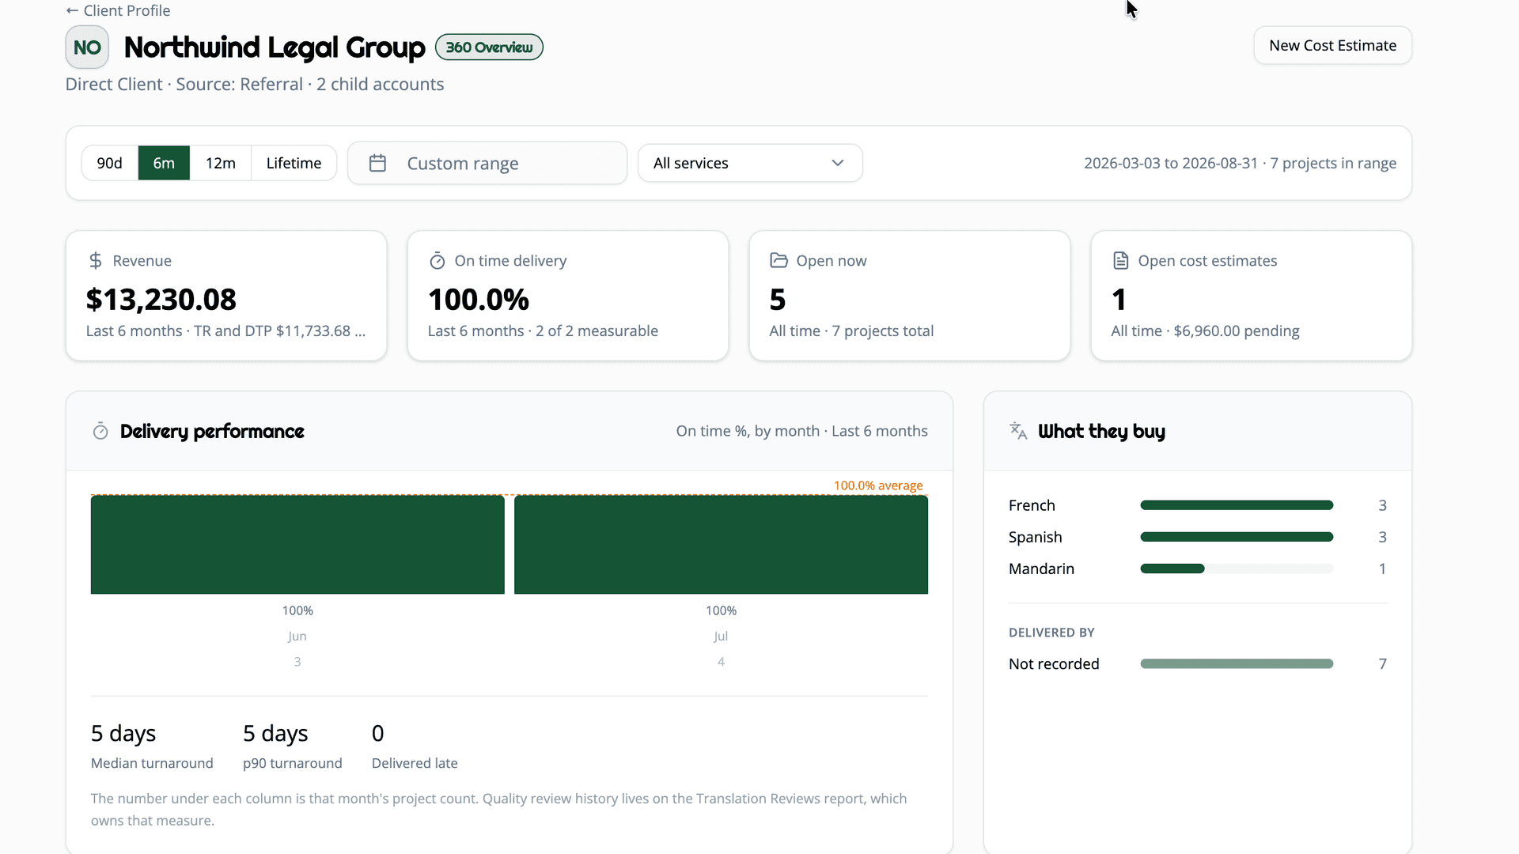Screen dimensions: 1519x854
Task: Click the 'Jul' month label
Action: coord(721,636)
